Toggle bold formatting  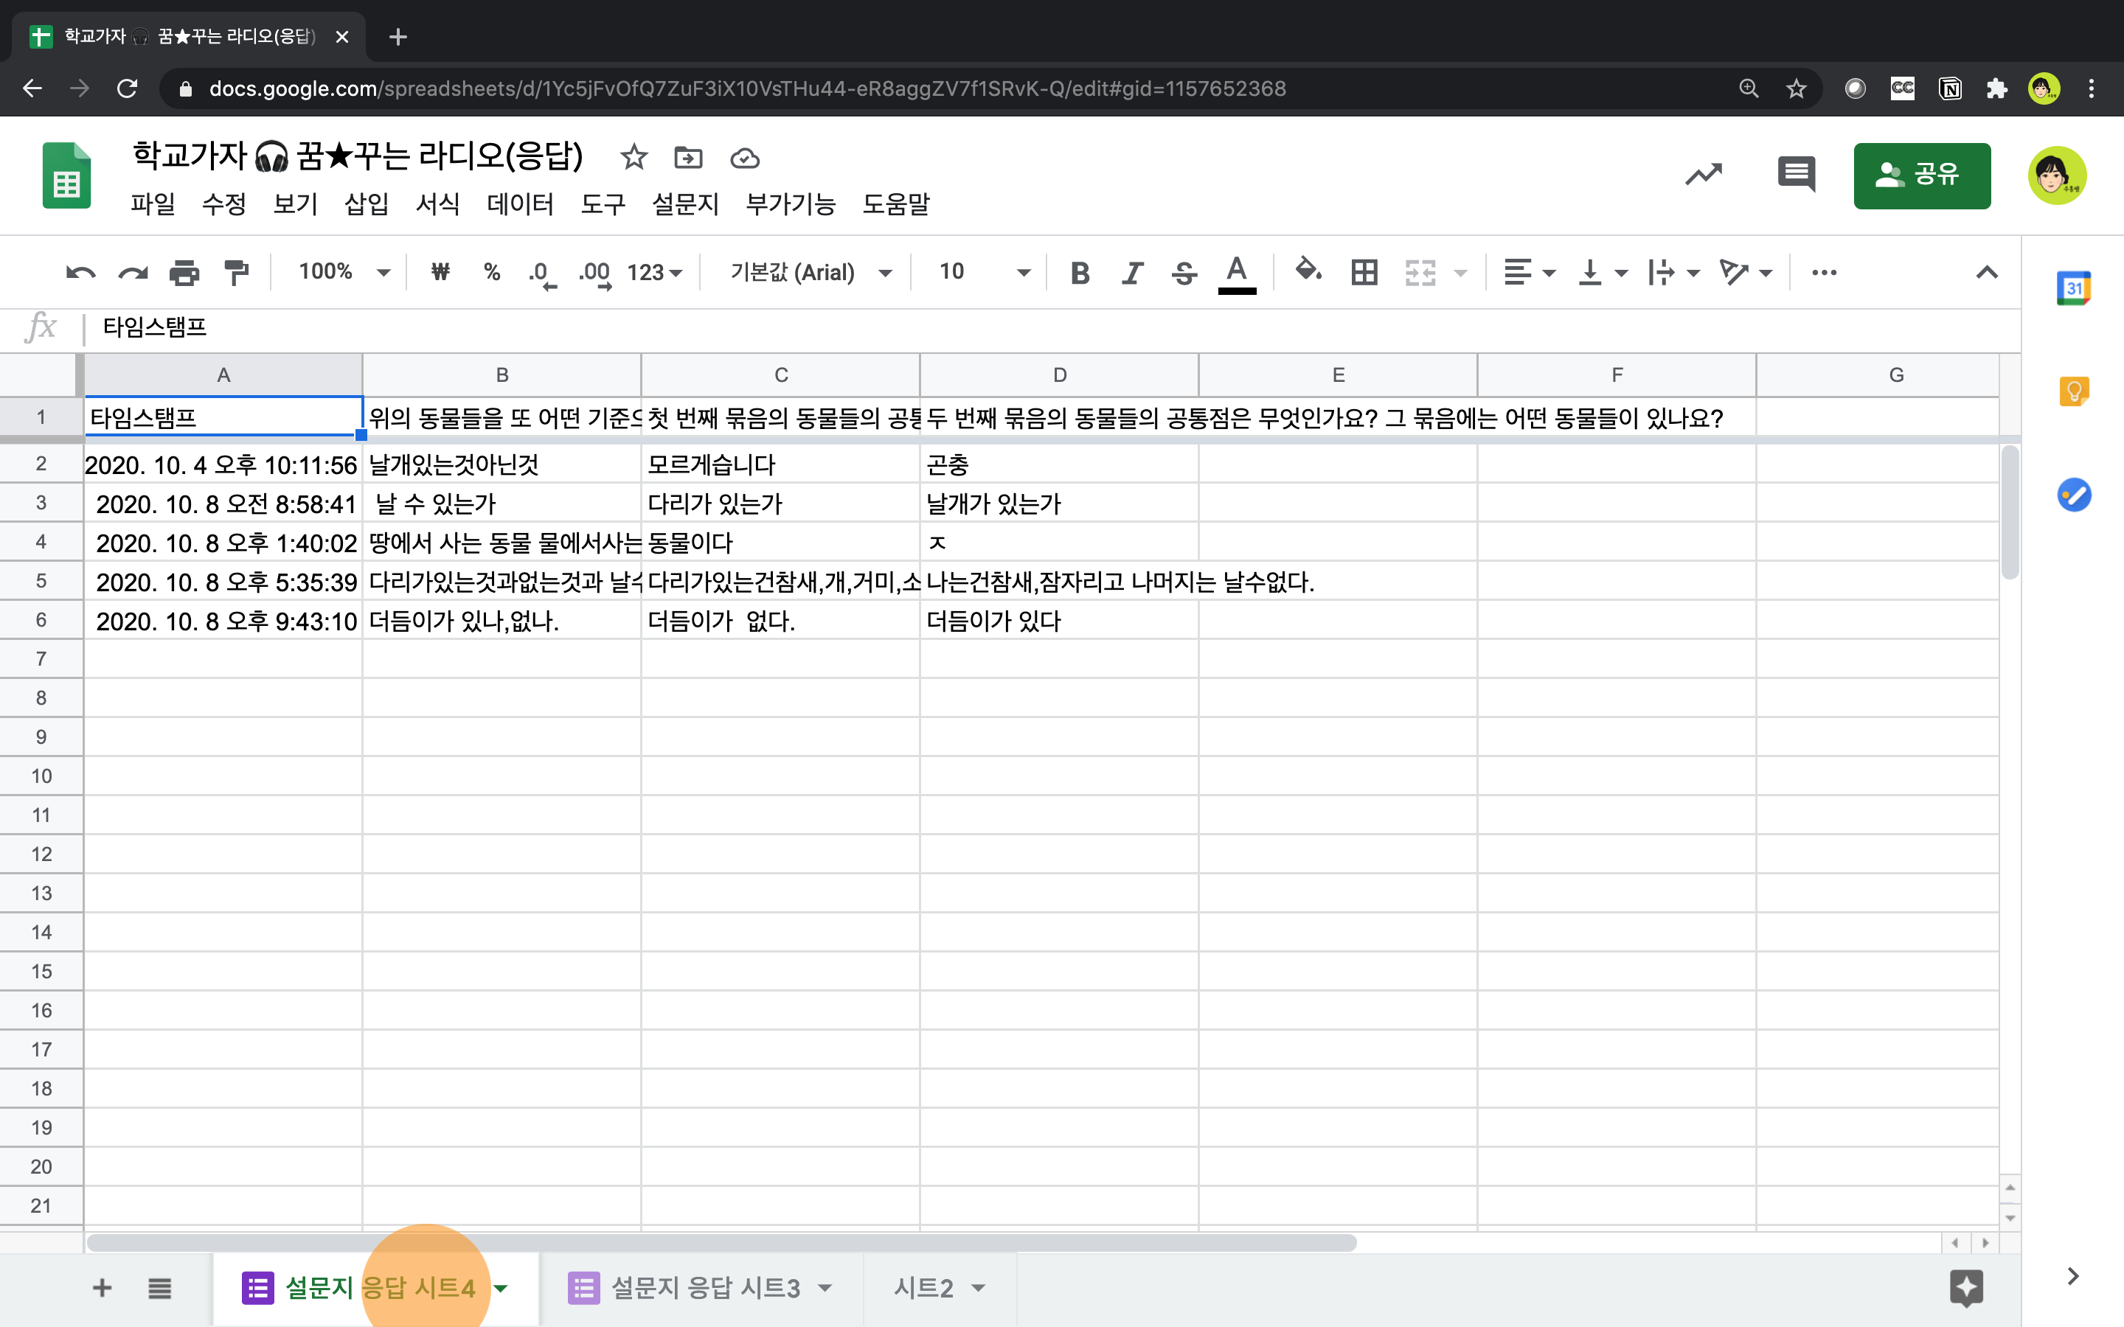click(x=1080, y=273)
